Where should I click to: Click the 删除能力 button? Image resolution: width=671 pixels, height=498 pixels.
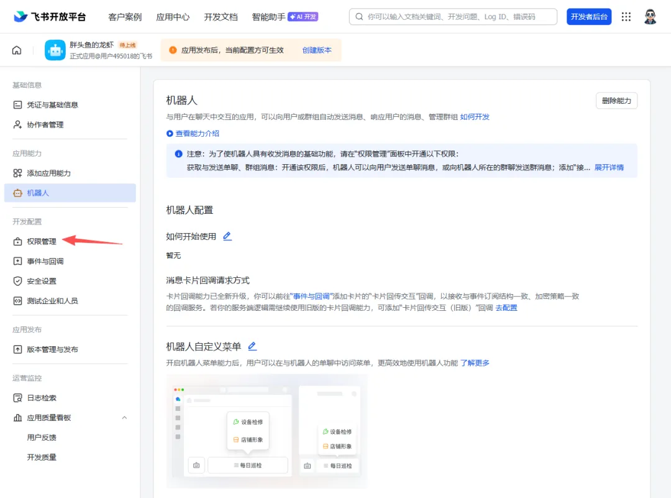click(x=616, y=101)
